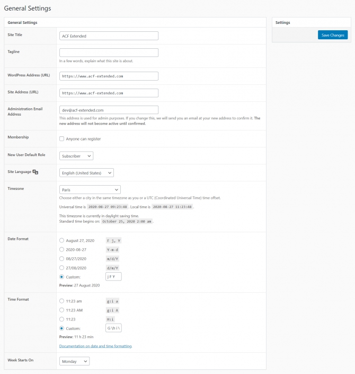This screenshot has height=374, width=355.
Task: Open Documentation on date and time formatting
Action: point(95,346)
